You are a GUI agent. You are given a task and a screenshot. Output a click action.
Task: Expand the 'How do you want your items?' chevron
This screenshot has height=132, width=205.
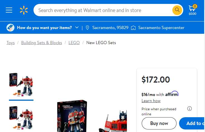[x=77, y=28]
